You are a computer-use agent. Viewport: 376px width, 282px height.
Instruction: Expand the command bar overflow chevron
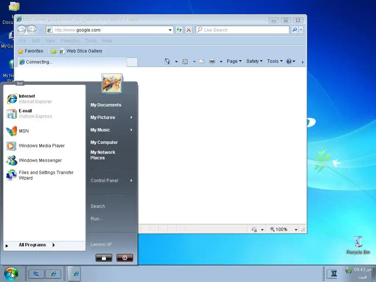303,62
